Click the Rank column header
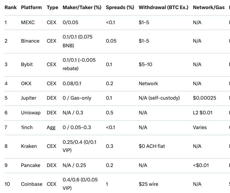The height and width of the screenshot is (193, 230). 10,7
